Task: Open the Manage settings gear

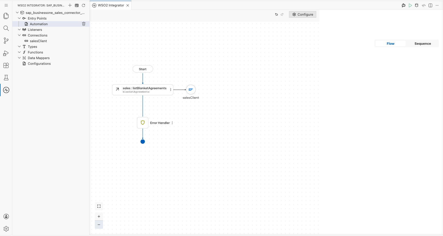Action: click(6, 229)
